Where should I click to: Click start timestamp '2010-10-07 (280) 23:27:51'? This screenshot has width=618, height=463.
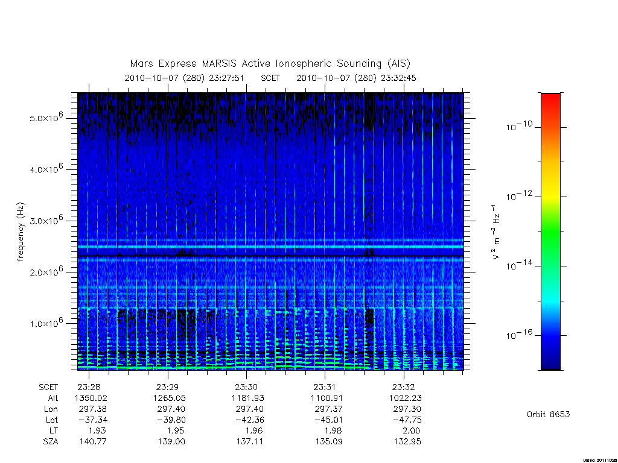pos(185,78)
